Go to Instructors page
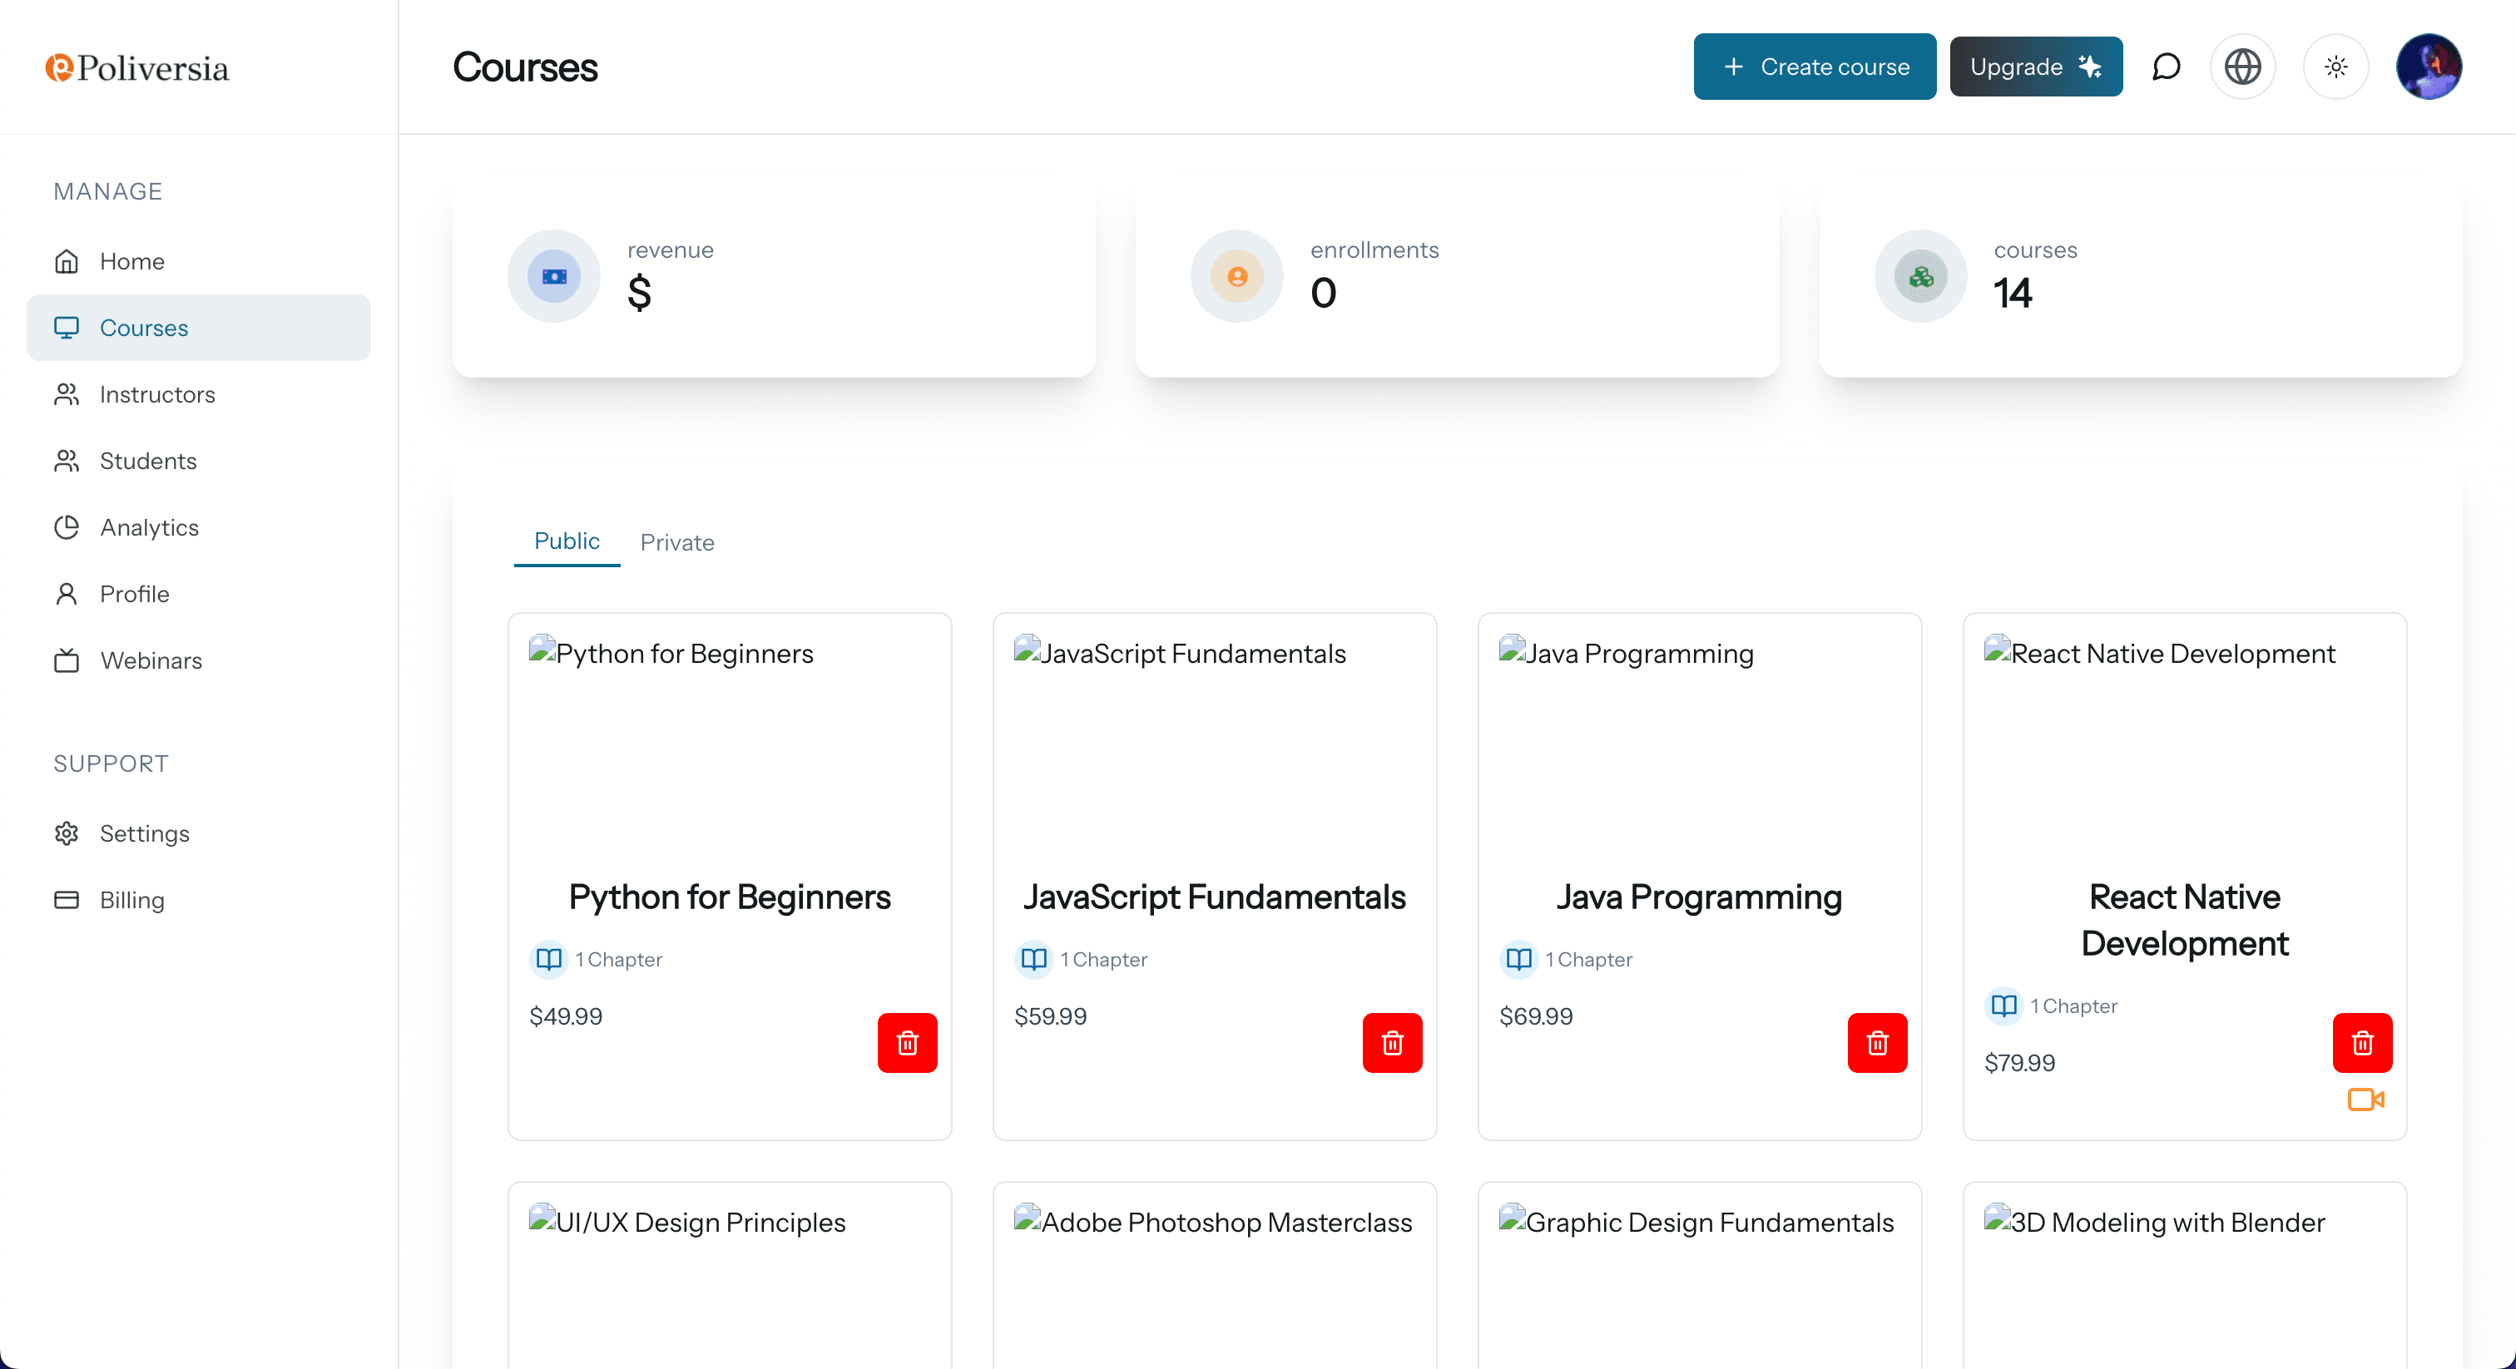The width and height of the screenshot is (2516, 1369). pos(198,393)
